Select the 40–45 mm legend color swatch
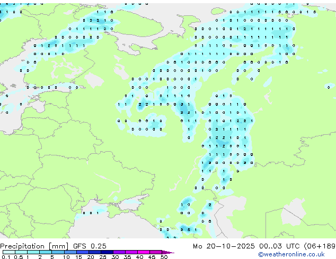This screenshot has width=336, height=259. (x=144, y=252)
